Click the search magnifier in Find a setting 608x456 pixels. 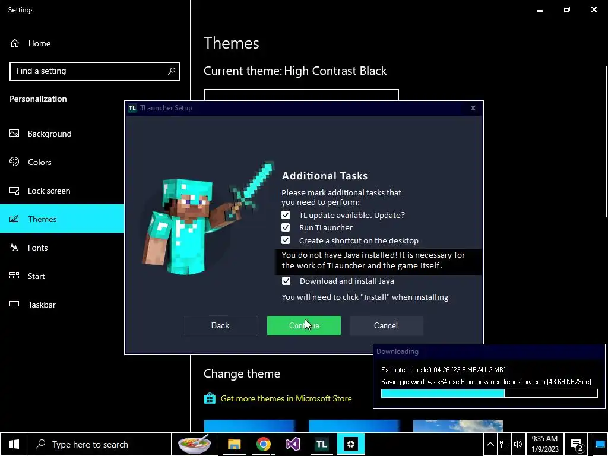pyautogui.click(x=172, y=71)
